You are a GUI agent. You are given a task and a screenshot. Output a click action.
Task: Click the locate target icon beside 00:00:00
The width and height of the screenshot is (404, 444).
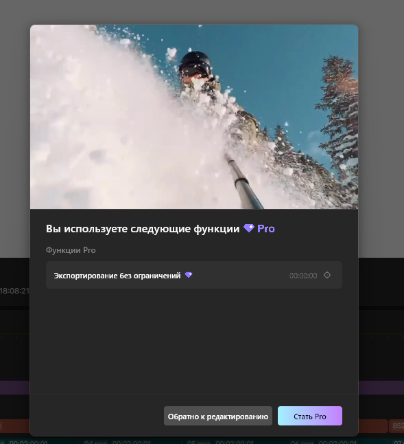click(327, 275)
